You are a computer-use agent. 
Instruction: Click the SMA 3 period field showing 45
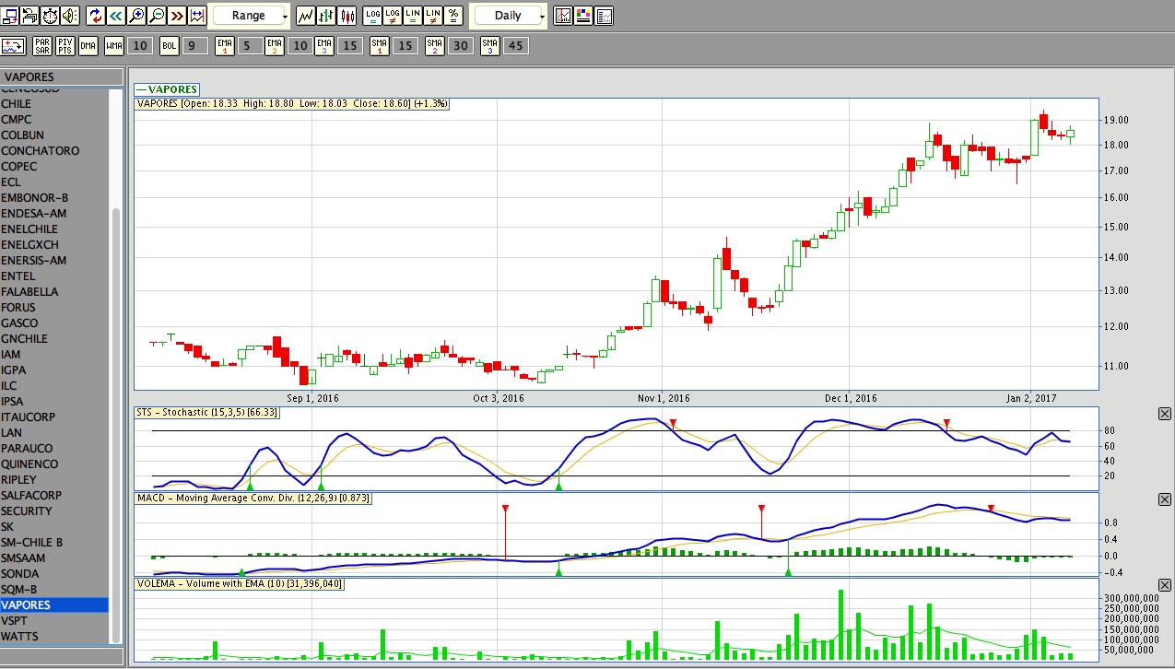515,45
